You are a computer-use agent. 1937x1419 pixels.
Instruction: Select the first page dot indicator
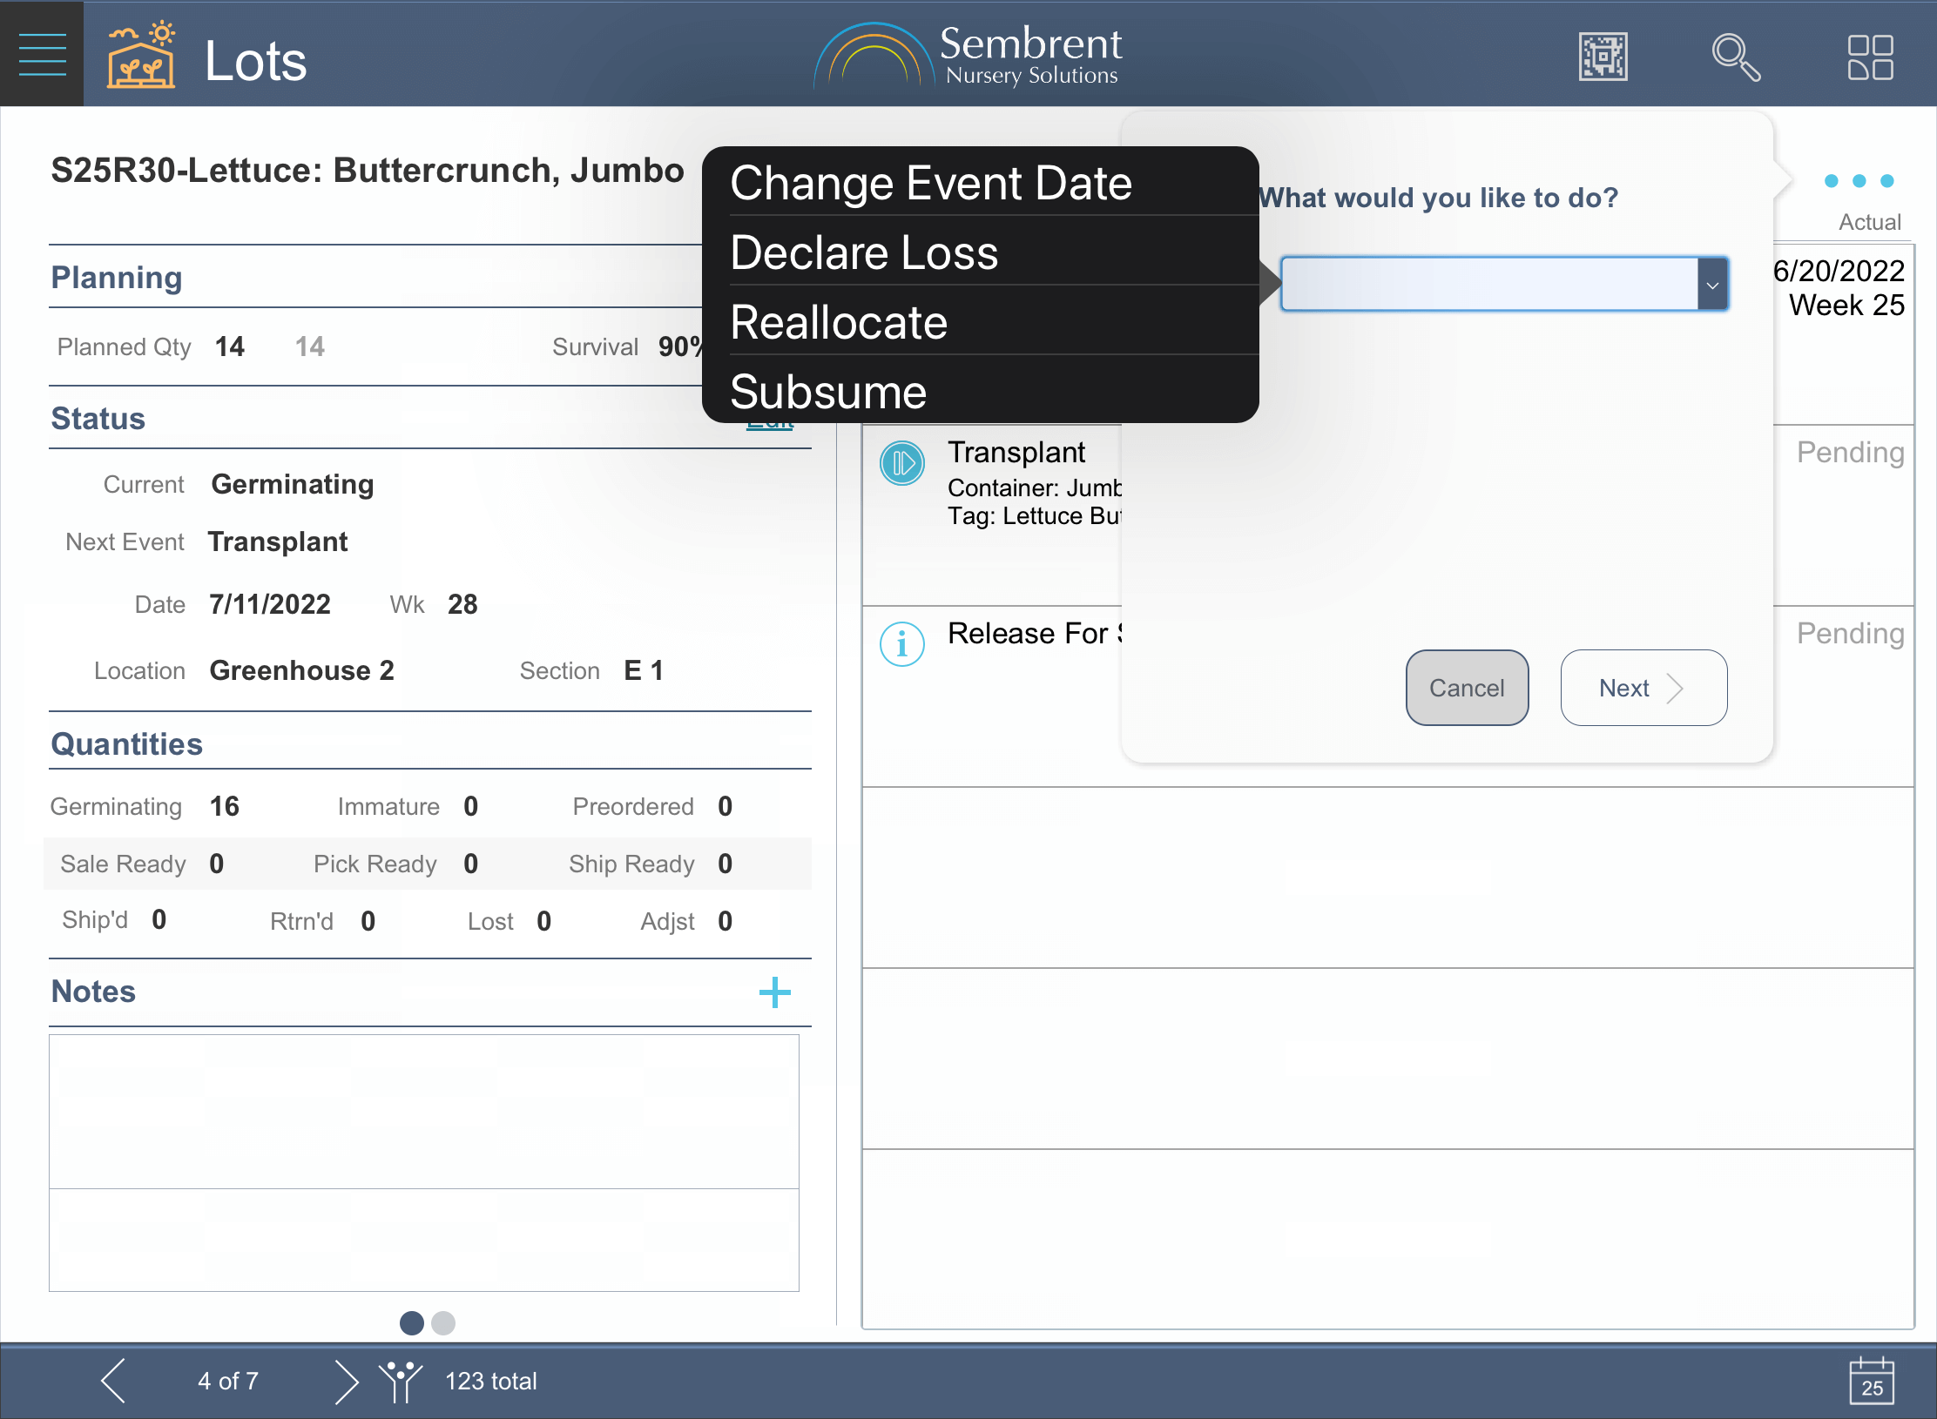tap(412, 1323)
